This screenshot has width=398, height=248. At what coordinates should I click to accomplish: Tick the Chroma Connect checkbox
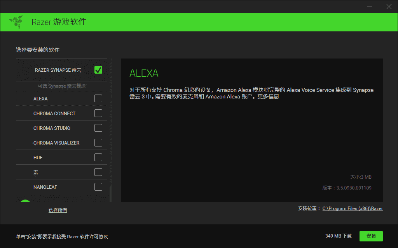pos(98,113)
